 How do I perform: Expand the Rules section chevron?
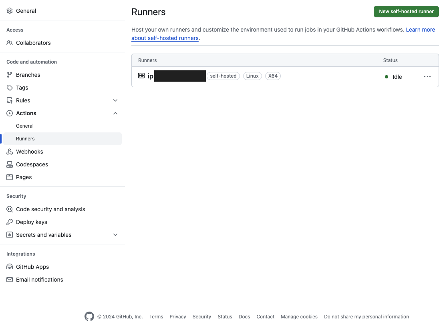coord(115,100)
